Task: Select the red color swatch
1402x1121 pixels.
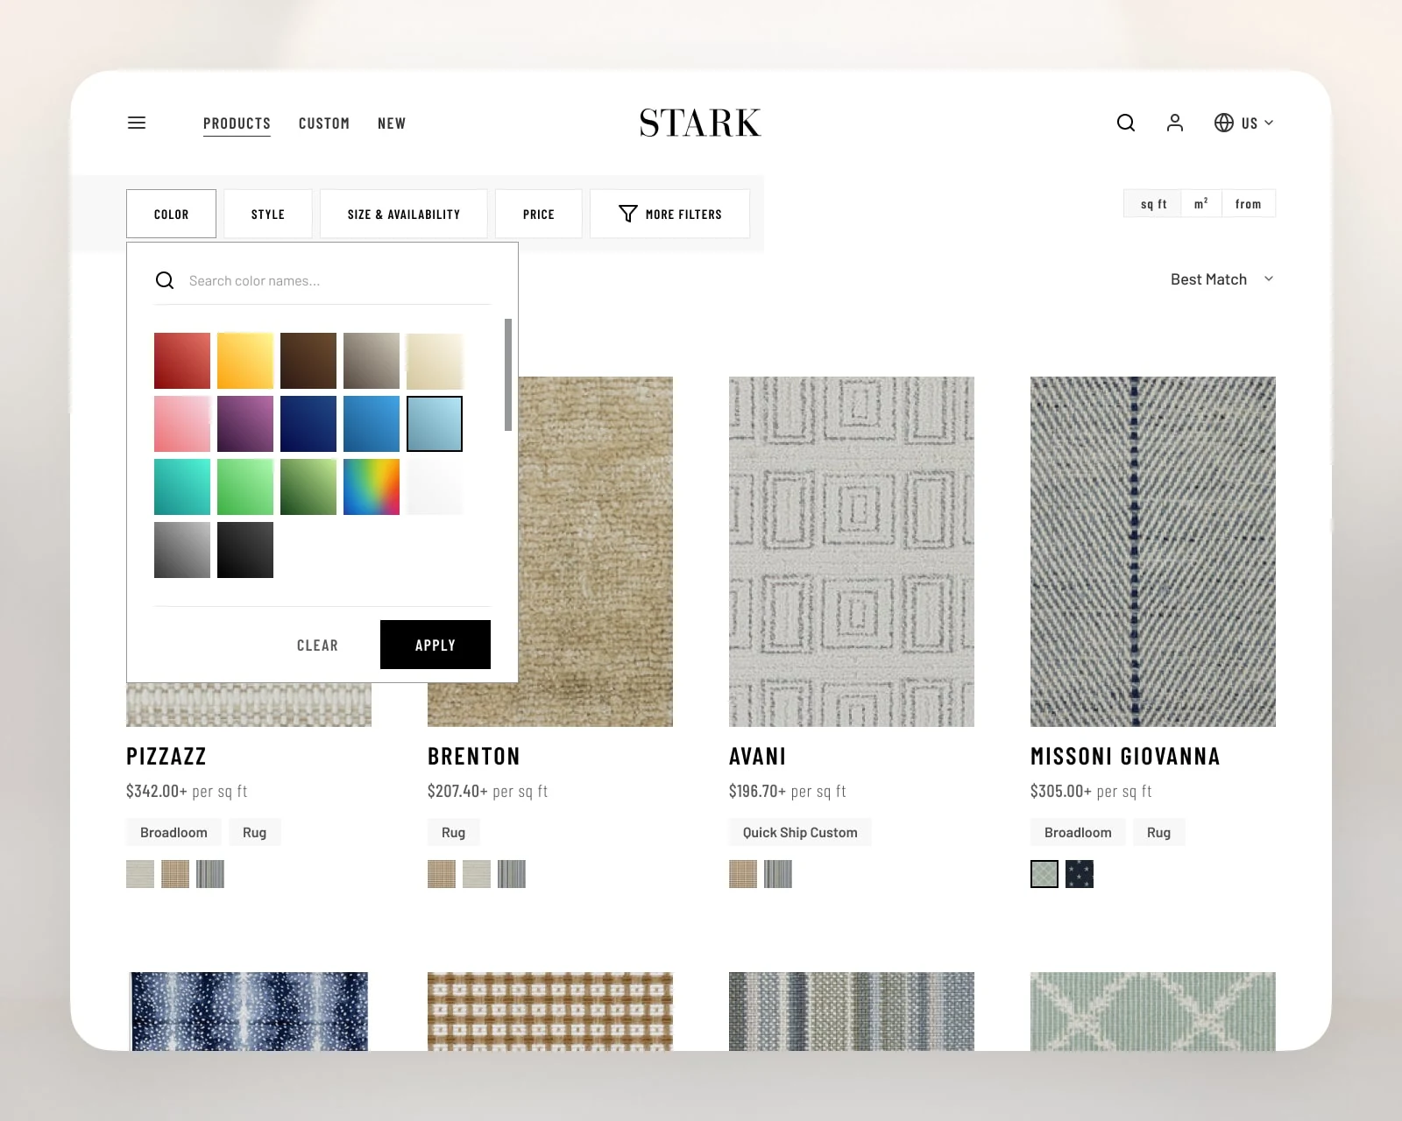Action: pos(182,361)
